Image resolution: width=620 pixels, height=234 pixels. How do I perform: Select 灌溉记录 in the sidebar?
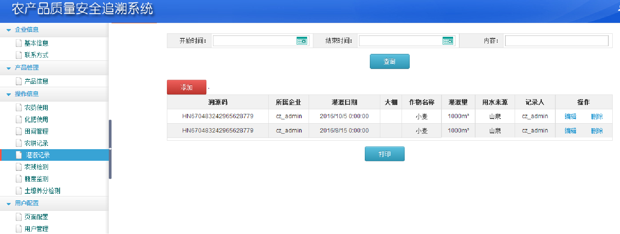pyautogui.click(x=38, y=155)
